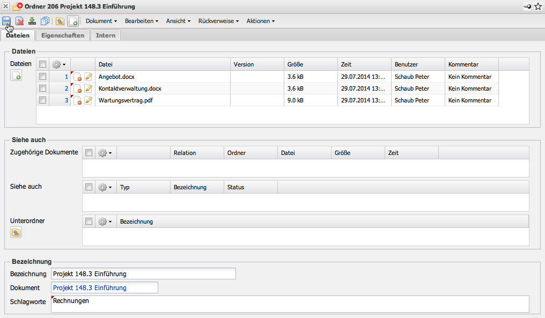
Task: Click the pencil edit icon for Angebot.docx
Action: 89,77
